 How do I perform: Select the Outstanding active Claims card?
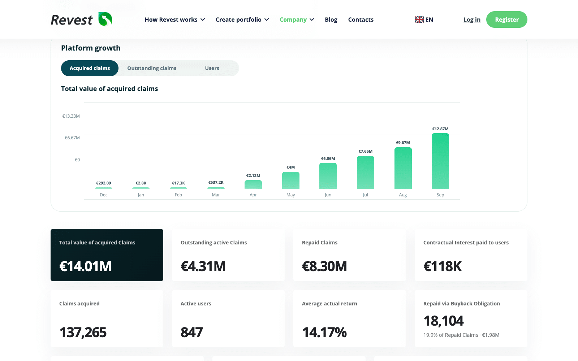point(228,255)
